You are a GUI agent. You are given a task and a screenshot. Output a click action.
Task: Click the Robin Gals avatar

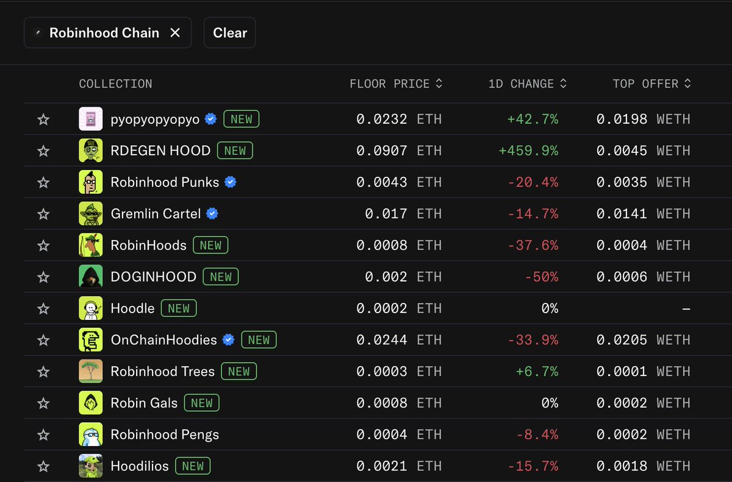click(x=90, y=403)
